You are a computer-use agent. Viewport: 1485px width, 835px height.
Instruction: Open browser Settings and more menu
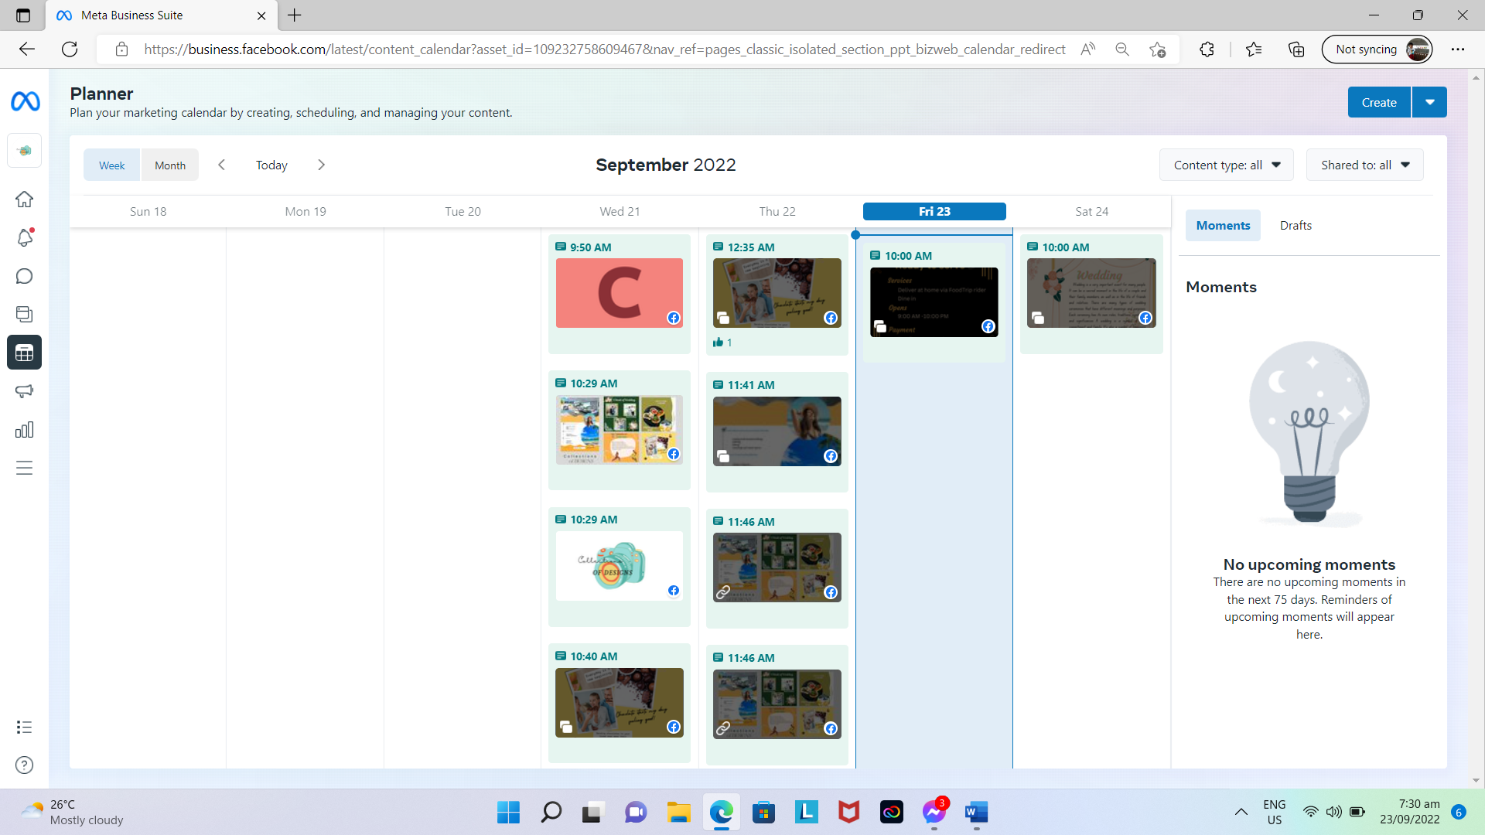pos(1458,49)
